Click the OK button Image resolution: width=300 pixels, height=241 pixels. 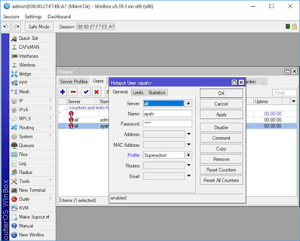tap(221, 93)
